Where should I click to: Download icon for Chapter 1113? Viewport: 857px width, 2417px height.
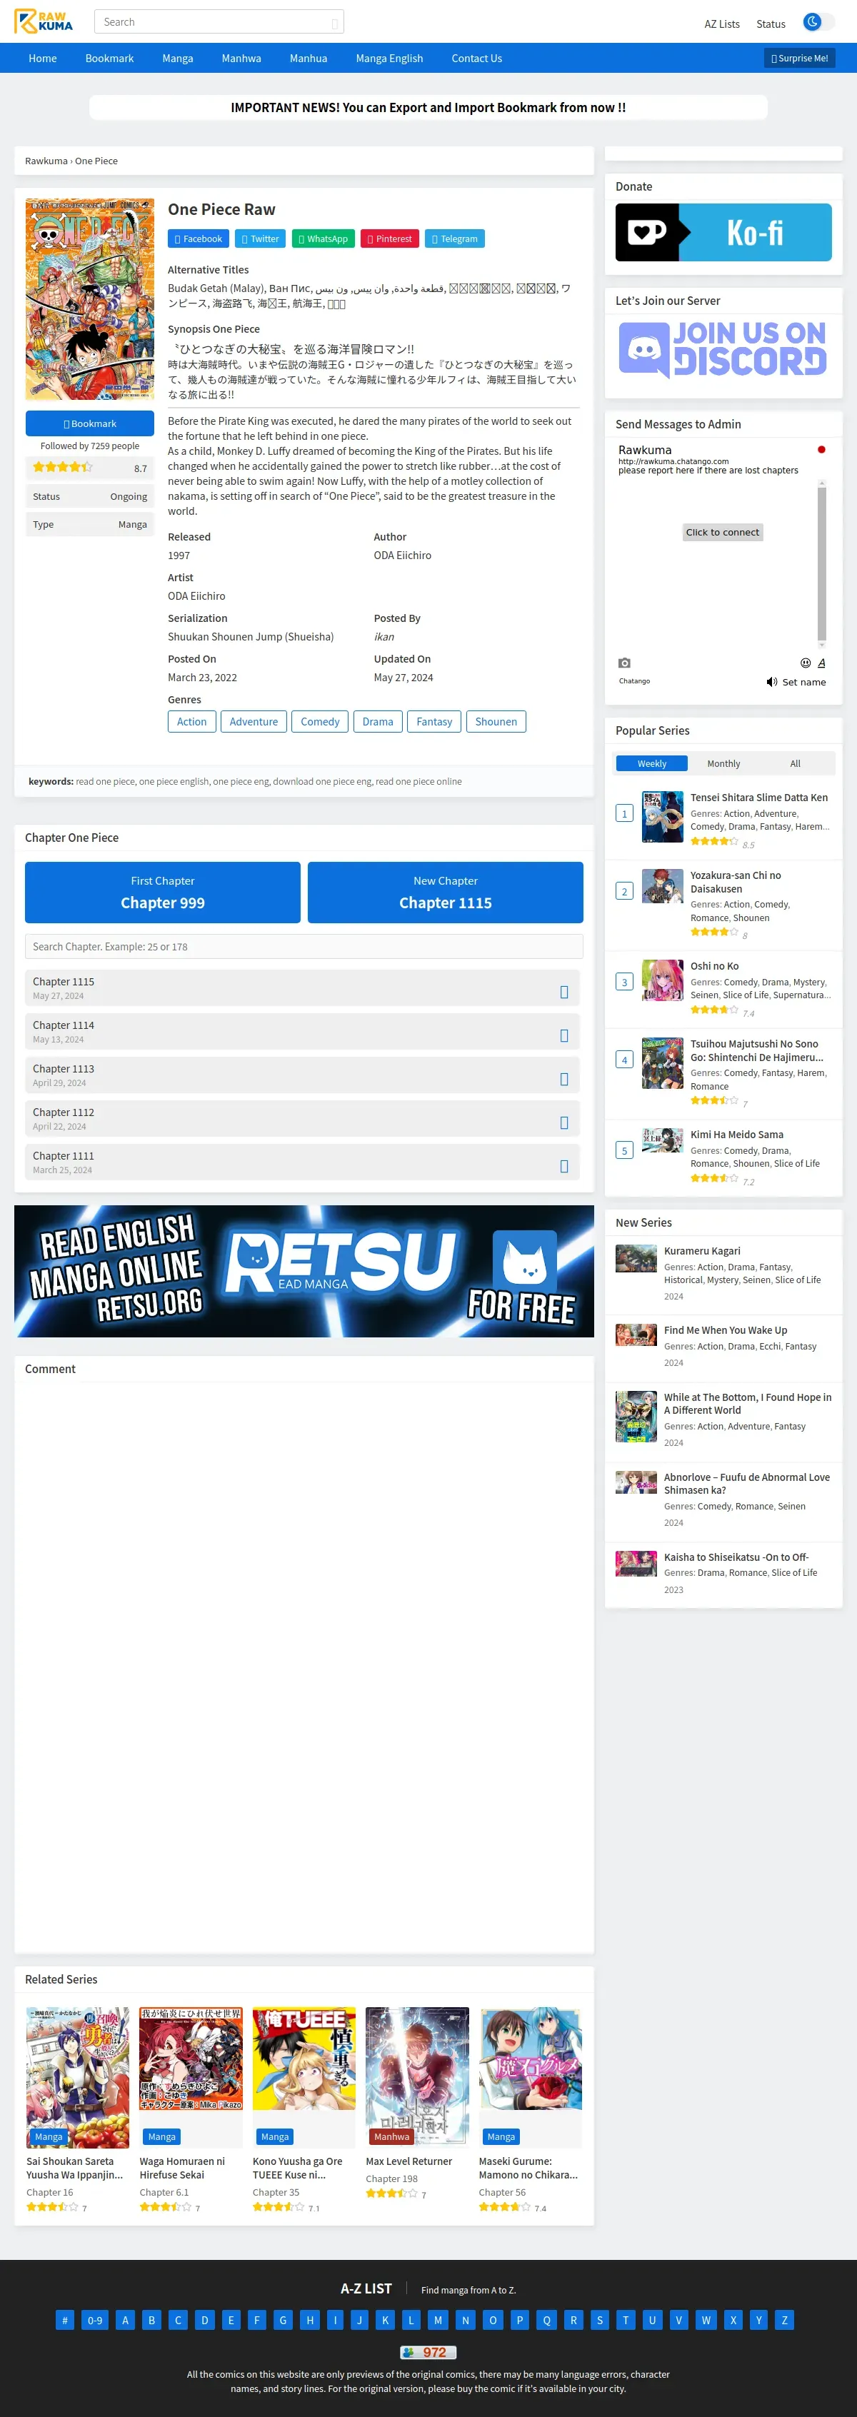564,1079
